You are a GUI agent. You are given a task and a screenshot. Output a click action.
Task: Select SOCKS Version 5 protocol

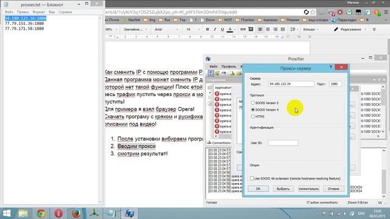coord(264,103)
